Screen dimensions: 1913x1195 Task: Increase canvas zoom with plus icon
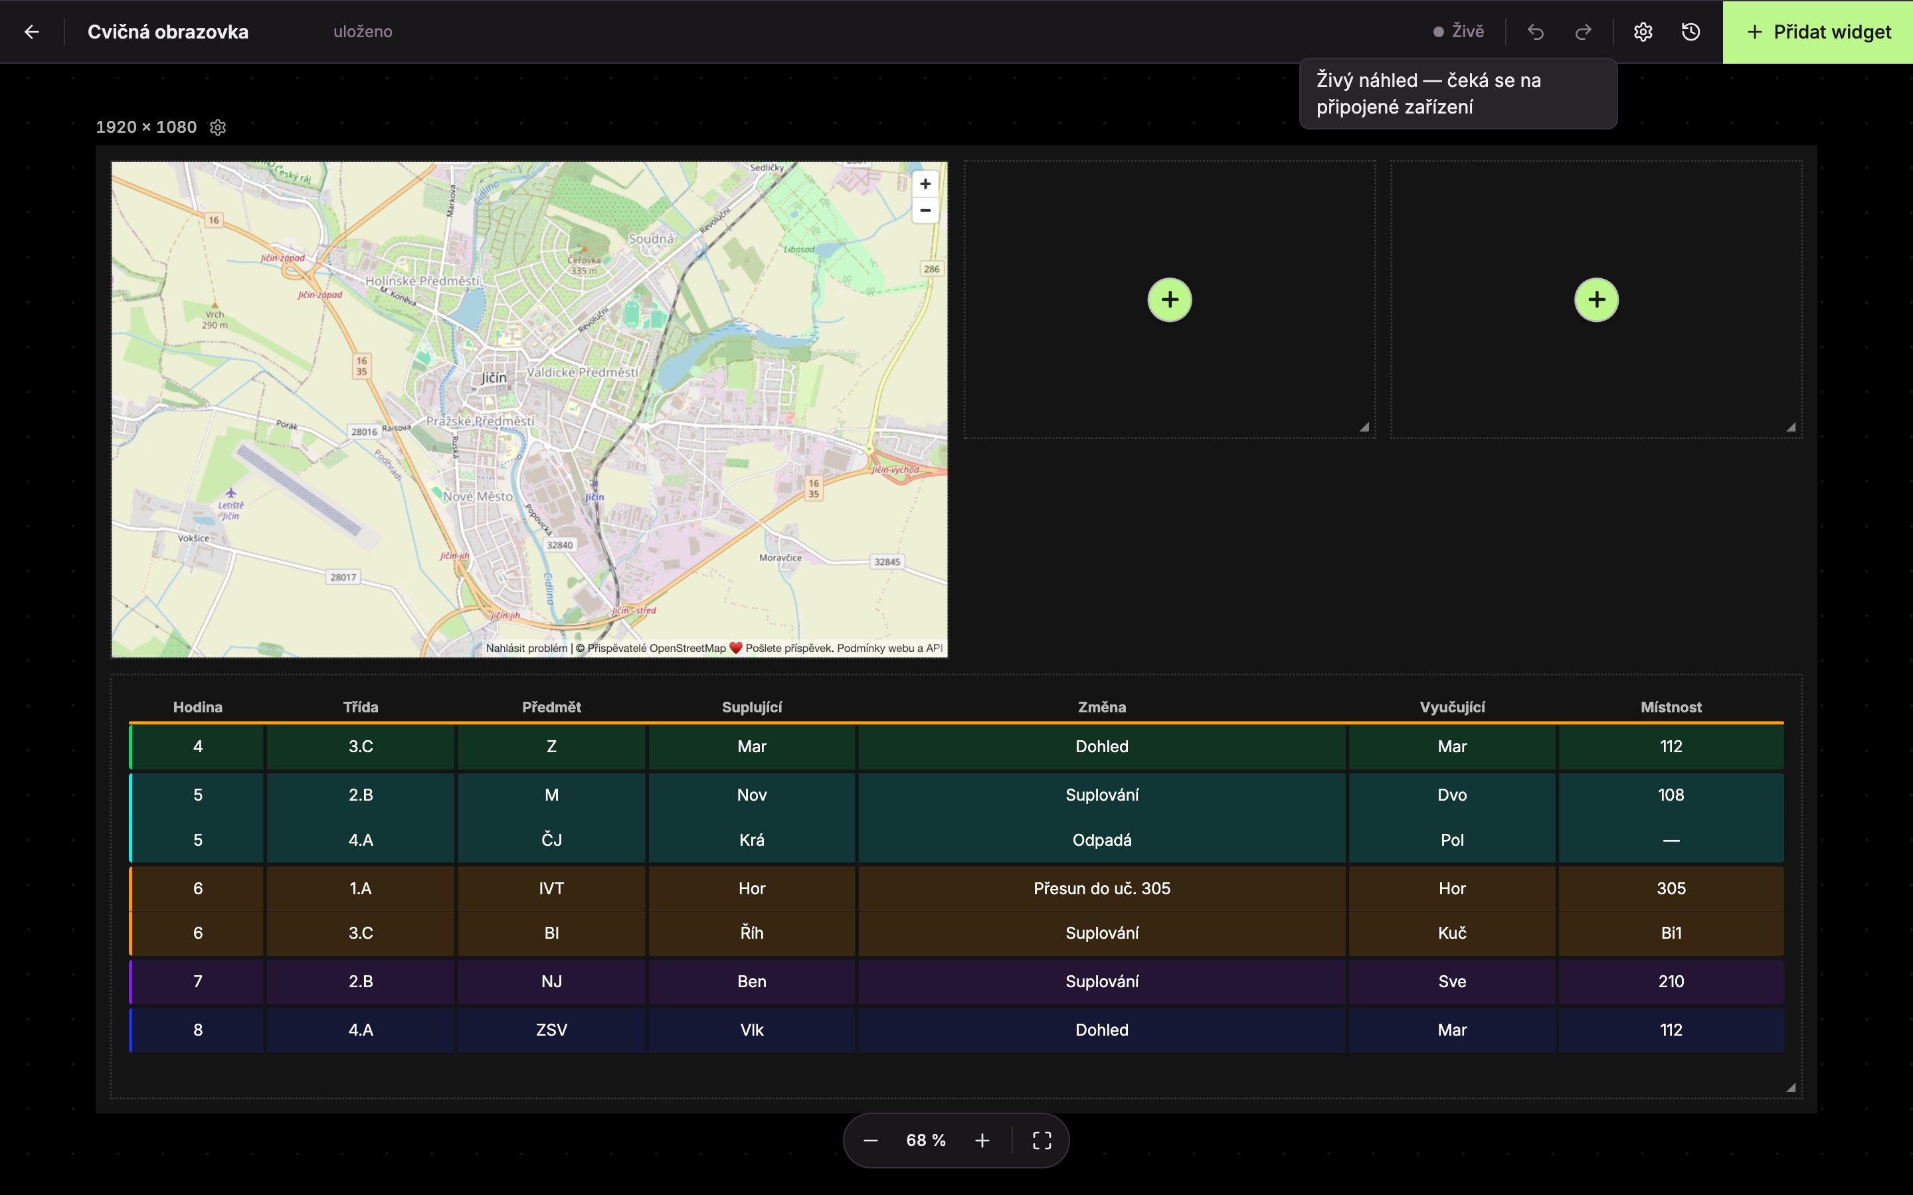982,1141
